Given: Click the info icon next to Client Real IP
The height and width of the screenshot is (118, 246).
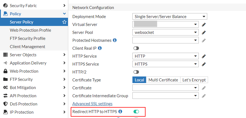Looking at the screenshot, I should click(100, 48).
